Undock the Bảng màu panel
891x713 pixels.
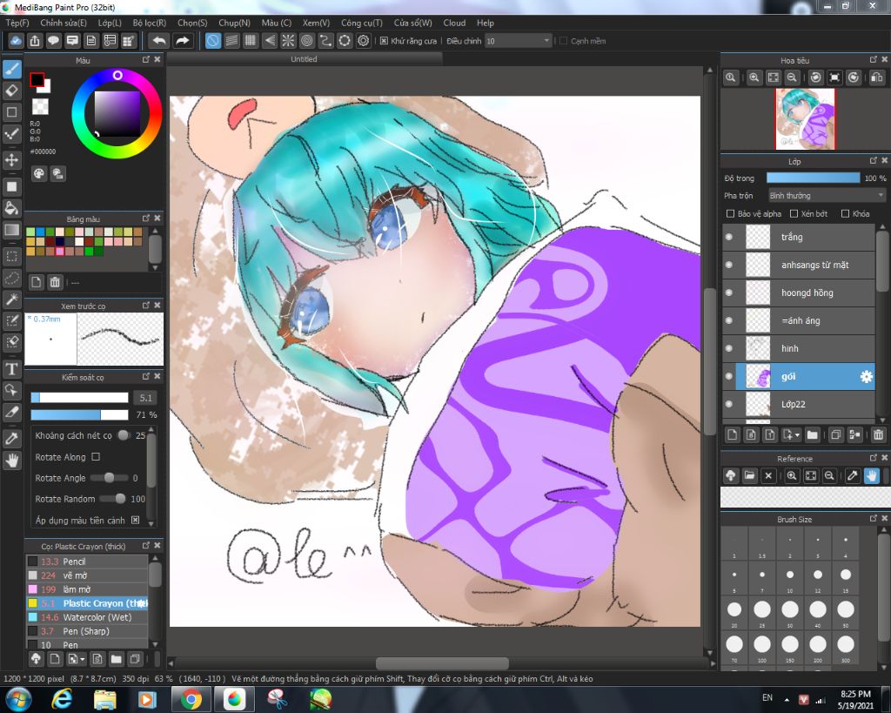click(146, 219)
